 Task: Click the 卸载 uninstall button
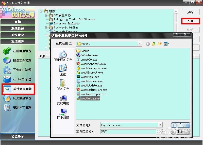pos(190,30)
